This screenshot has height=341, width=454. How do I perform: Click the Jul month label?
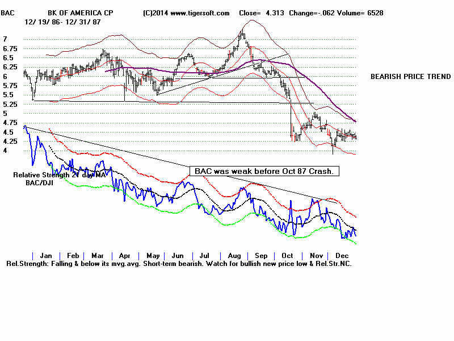point(204,256)
